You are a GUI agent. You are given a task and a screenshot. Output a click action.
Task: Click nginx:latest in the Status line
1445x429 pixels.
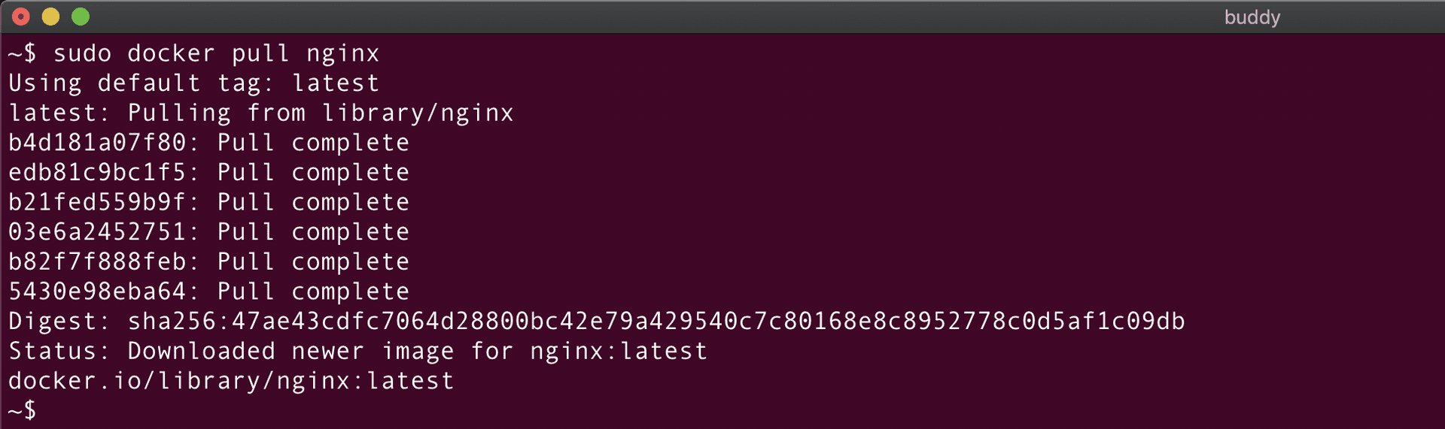coord(619,352)
